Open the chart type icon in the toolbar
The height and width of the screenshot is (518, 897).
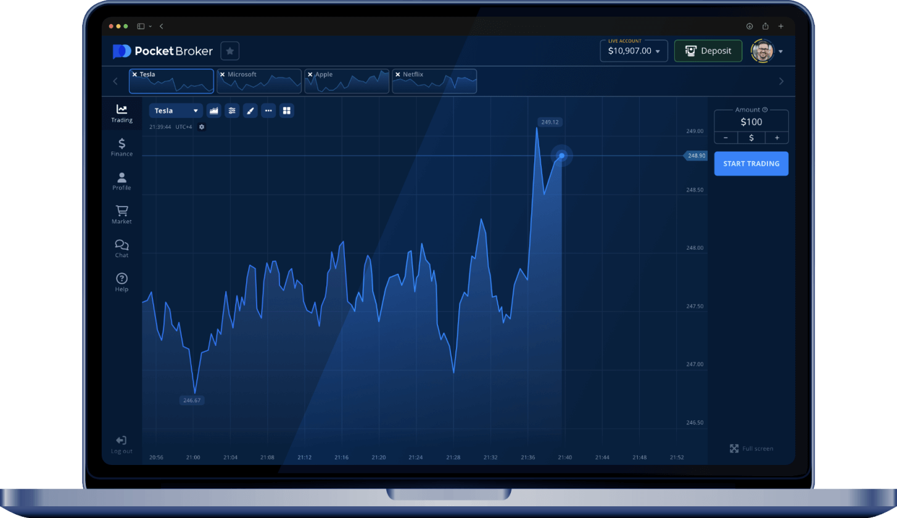point(213,110)
